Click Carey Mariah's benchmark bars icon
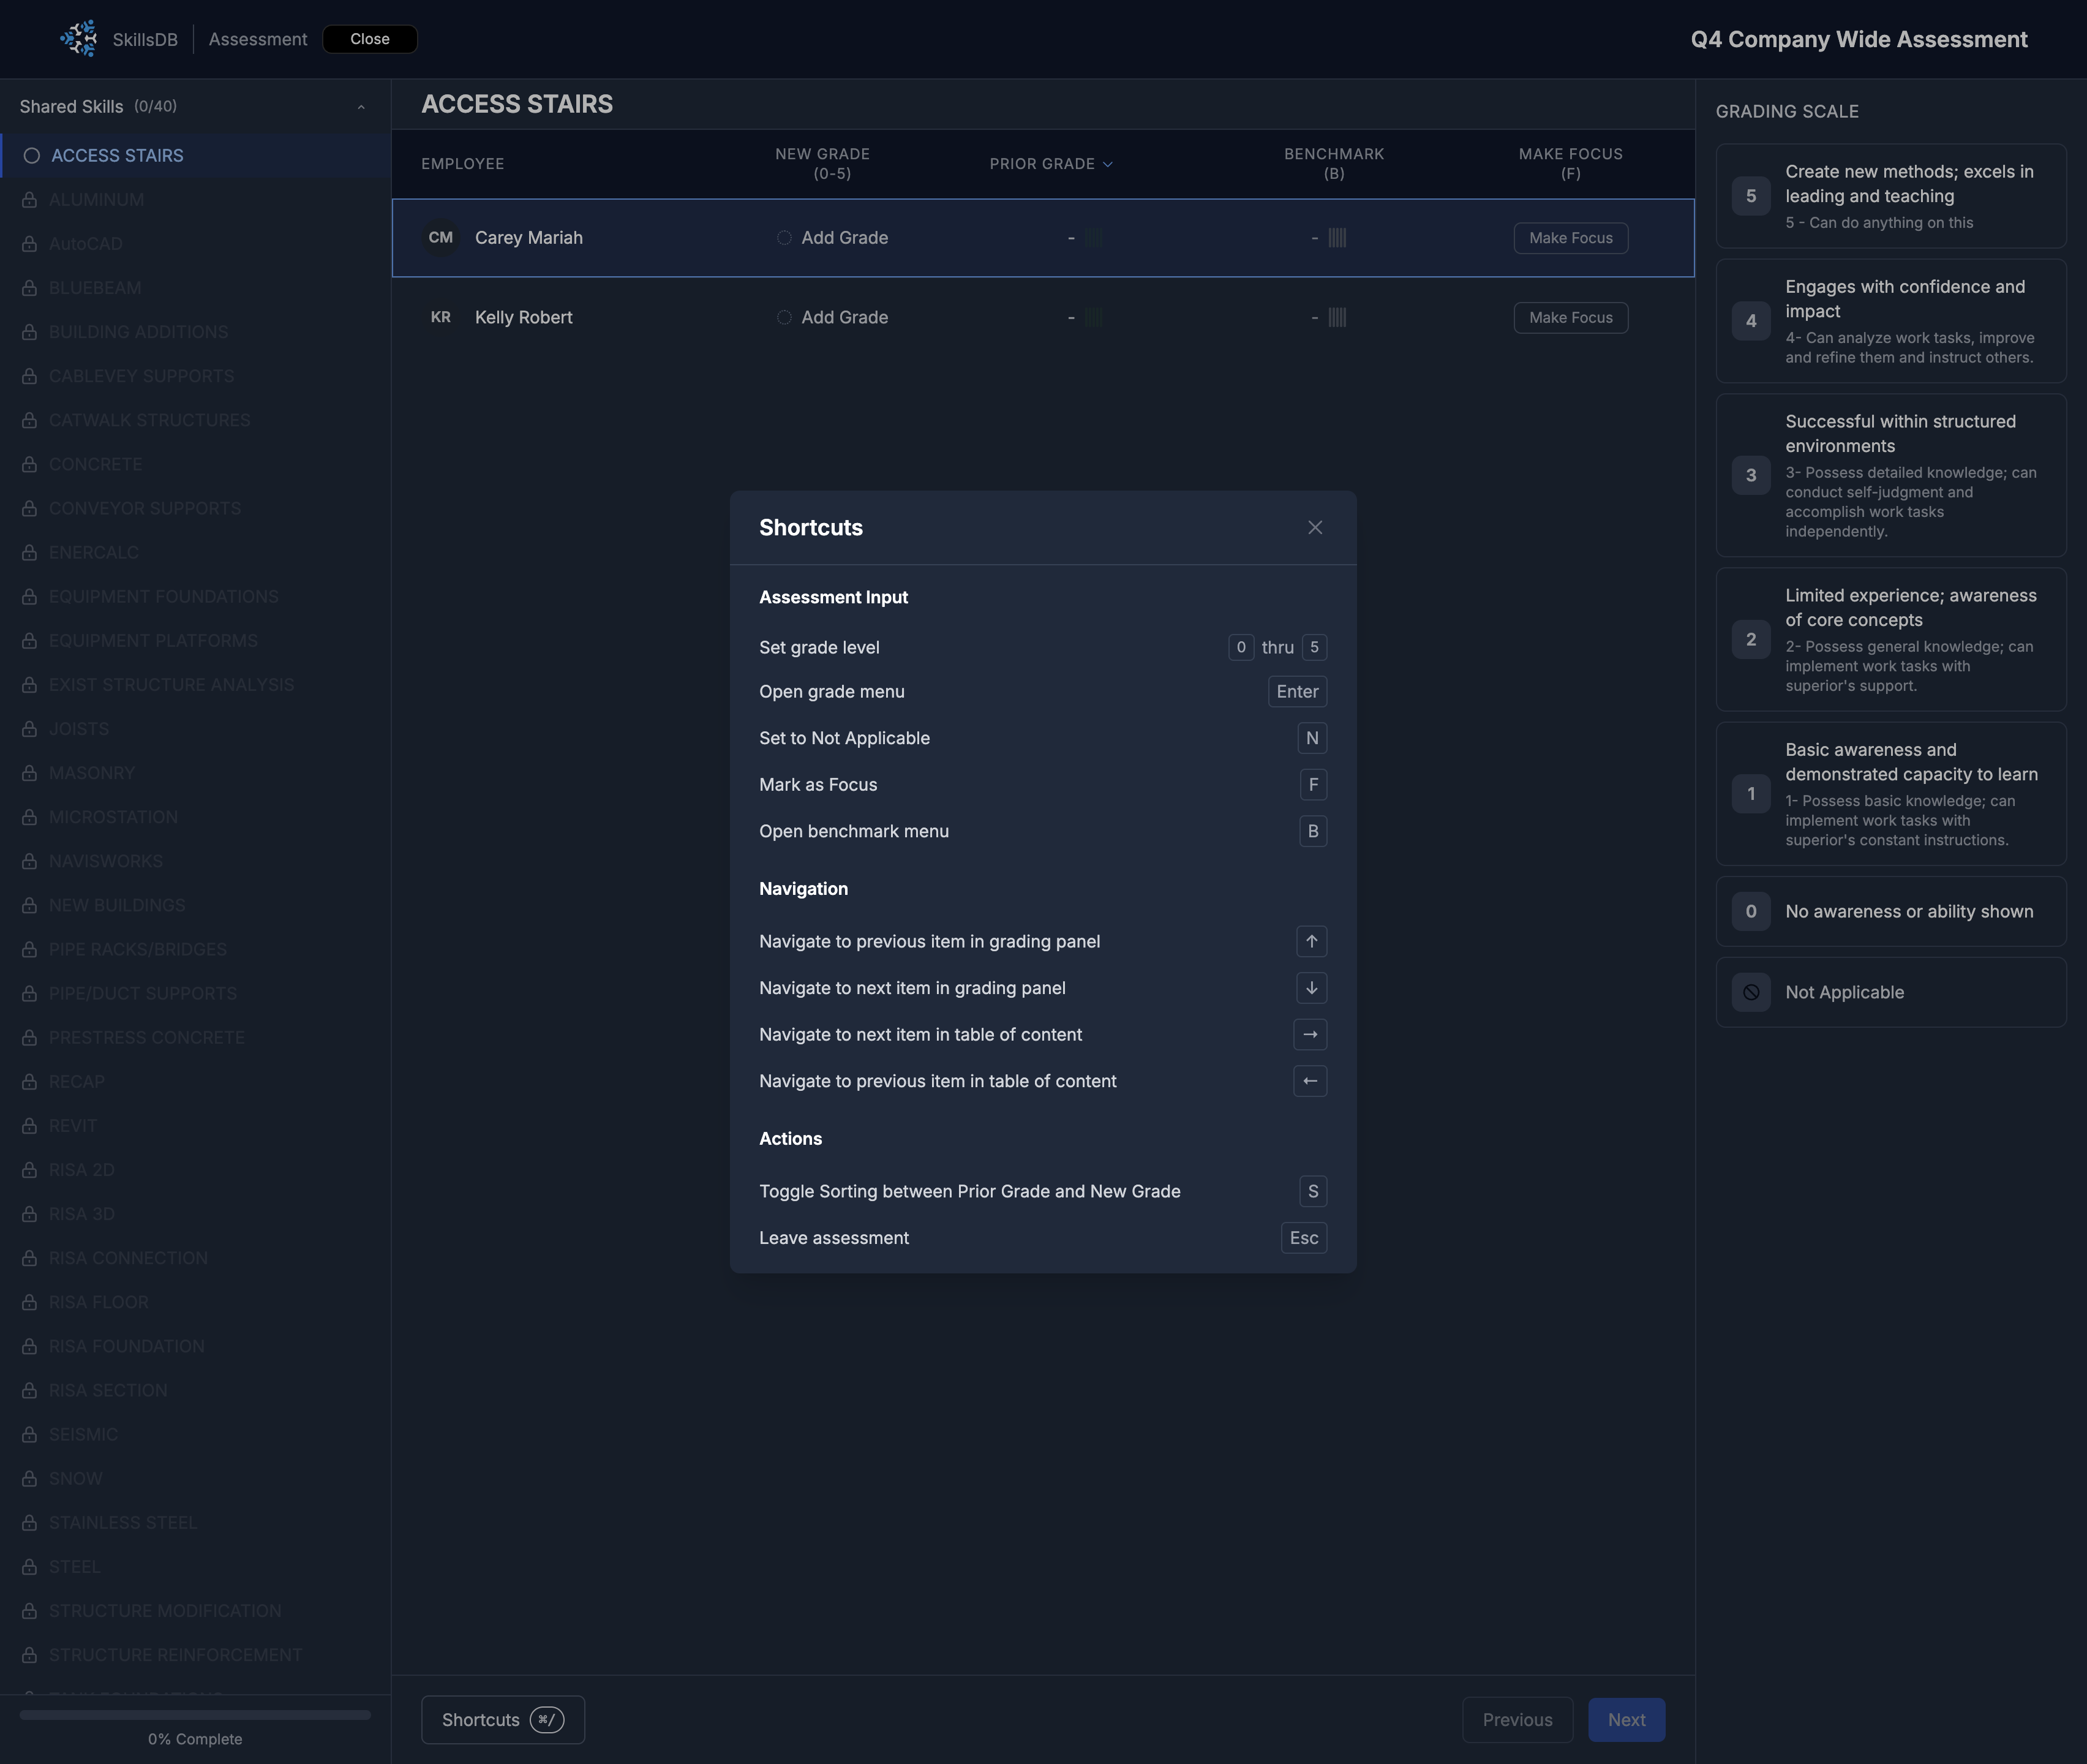2087x1764 pixels. pyautogui.click(x=1337, y=238)
